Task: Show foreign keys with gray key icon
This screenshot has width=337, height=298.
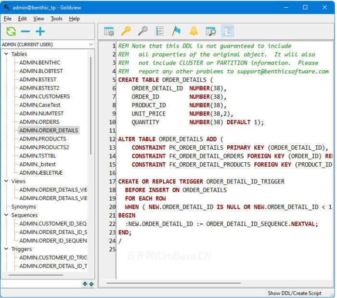Action: click(143, 31)
